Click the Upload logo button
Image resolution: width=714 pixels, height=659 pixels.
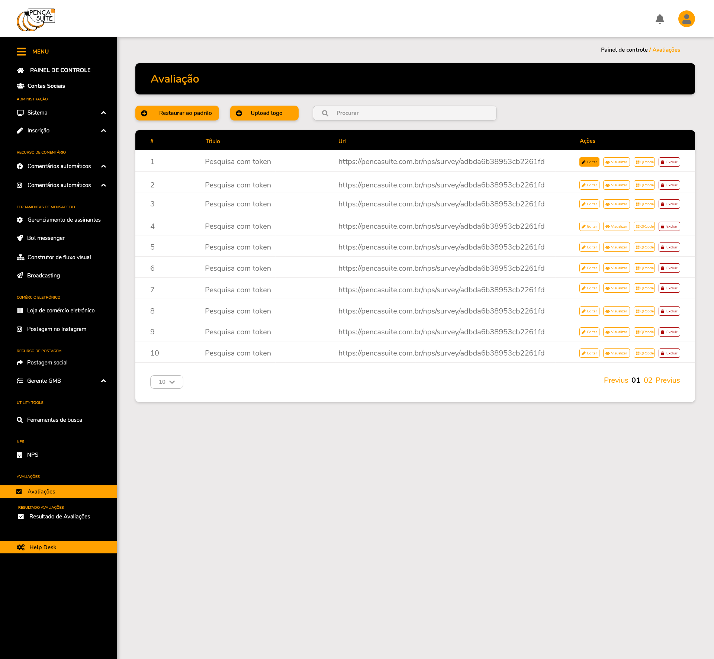pos(264,113)
